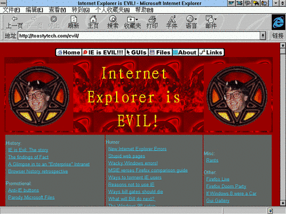The image size is (286, 214).
Task: Expand the Language (语言) dropdown arrow
Action: click(x=196, y=19)
